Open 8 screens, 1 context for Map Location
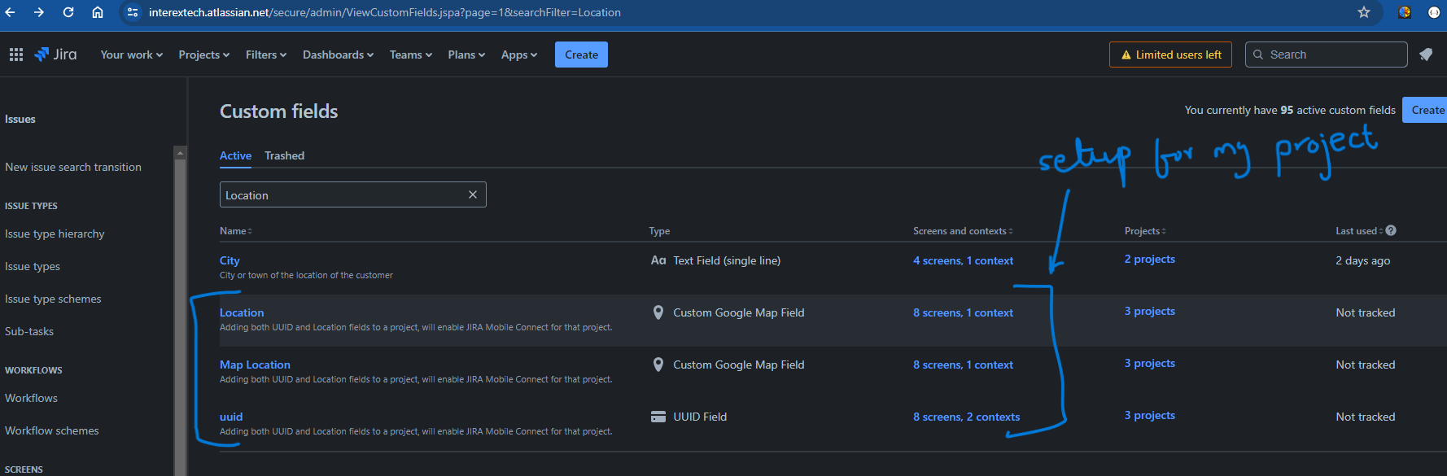Image resolution: width=1447 pixels, height=476 pixels. [963, 365]
